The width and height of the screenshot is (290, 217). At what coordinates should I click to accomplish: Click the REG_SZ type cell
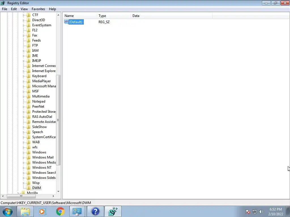[104, 22]
